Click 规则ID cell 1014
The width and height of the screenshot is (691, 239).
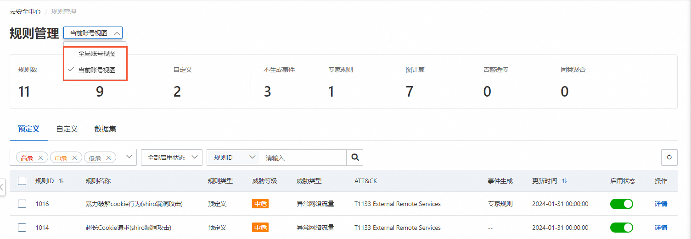42,228
